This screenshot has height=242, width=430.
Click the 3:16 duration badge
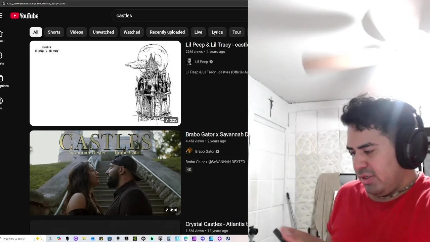click(171, 210)
